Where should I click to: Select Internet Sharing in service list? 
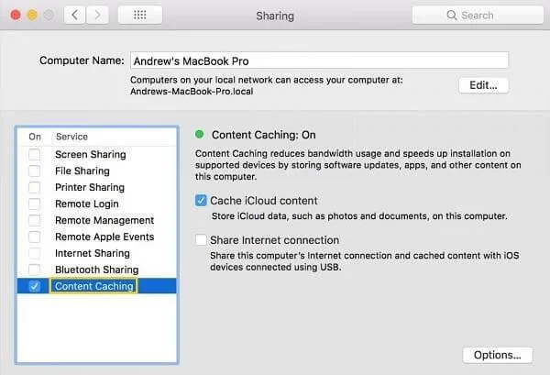tap(92, 254)
